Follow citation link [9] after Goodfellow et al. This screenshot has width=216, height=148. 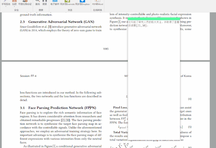50,27
